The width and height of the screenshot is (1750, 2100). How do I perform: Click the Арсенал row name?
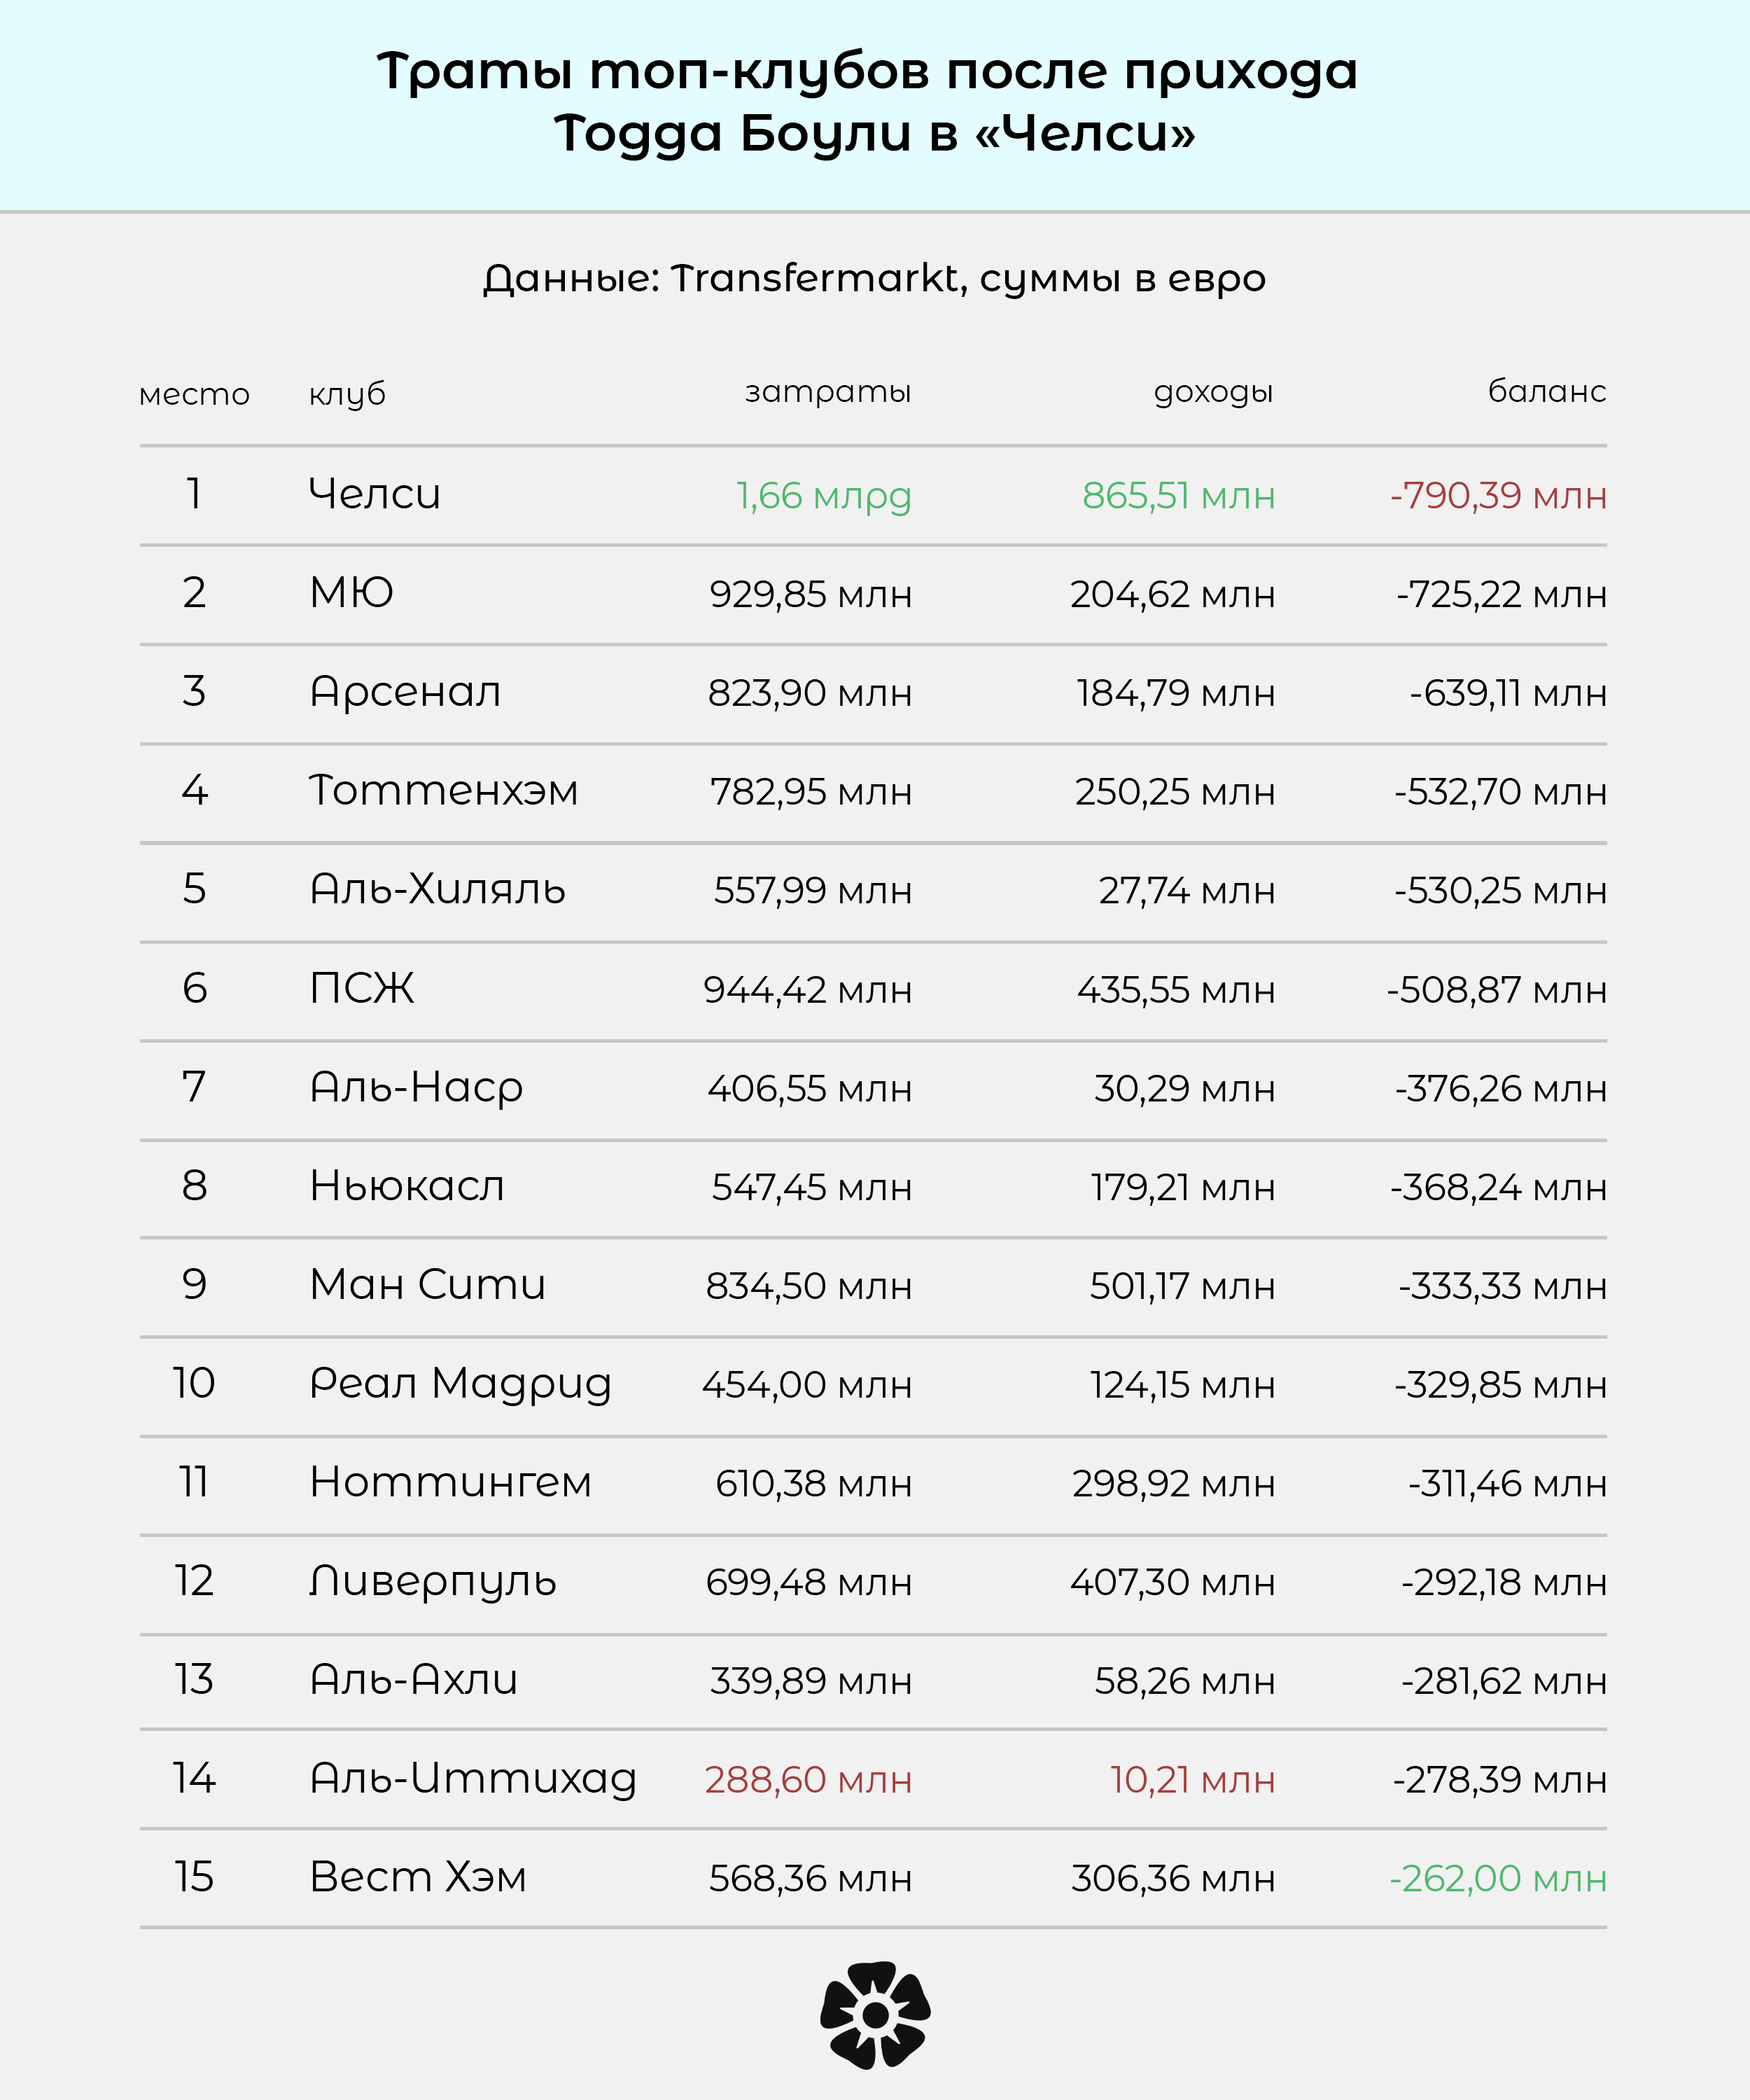pyautogui.click(x=405, y=692)
